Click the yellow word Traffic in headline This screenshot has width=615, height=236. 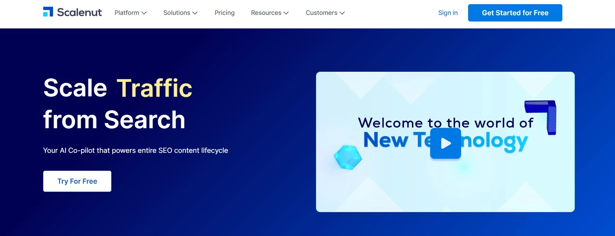154,88
